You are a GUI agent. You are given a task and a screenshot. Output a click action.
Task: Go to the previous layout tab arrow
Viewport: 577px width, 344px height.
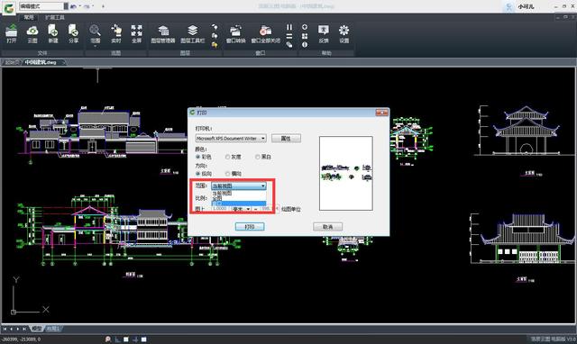pyautogui.click(x=12, y=329)
